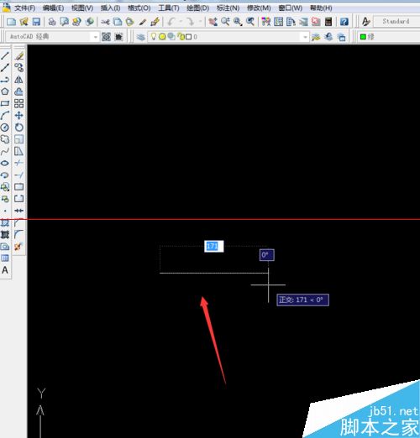Select the Spline tool
The width and height of the screenshot is (420, 438).
coord(5,151)
